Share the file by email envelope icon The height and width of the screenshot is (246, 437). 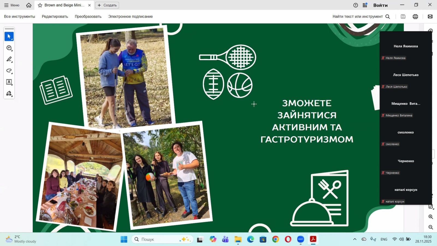[x=430, y=17]
